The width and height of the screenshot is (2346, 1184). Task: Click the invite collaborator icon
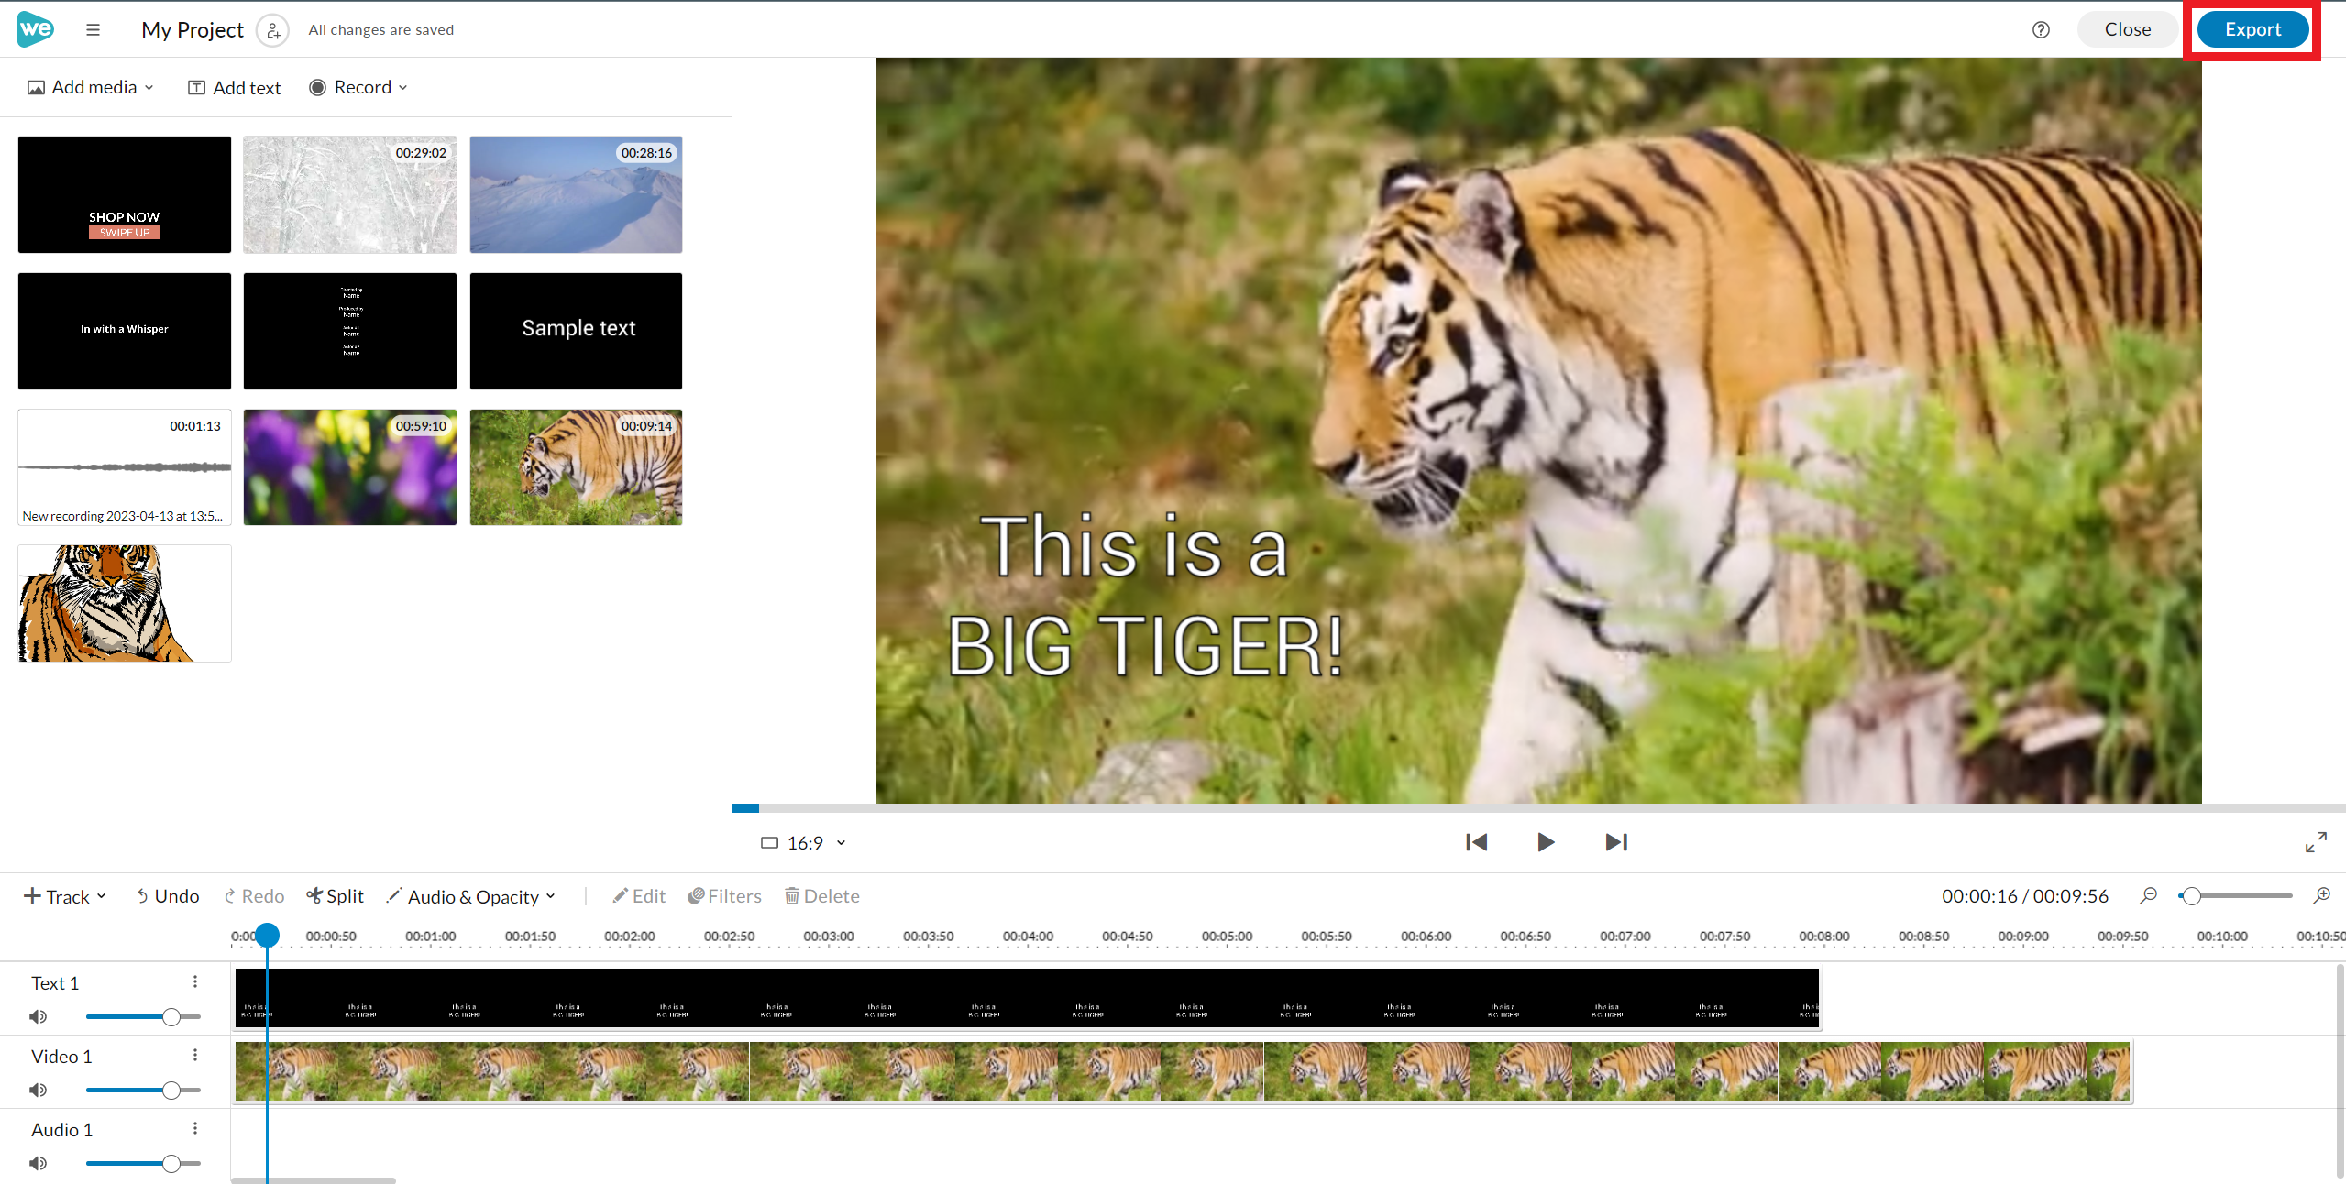272,30
